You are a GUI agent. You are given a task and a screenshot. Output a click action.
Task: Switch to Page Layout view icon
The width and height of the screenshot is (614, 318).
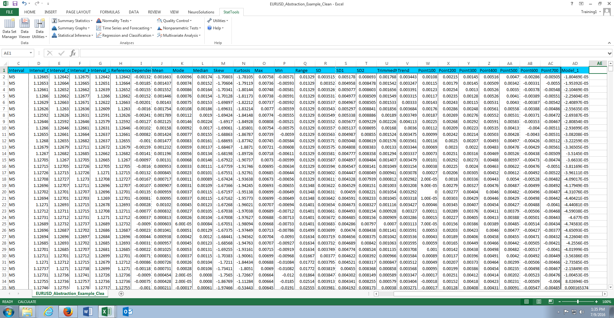(x=539, y=302)
